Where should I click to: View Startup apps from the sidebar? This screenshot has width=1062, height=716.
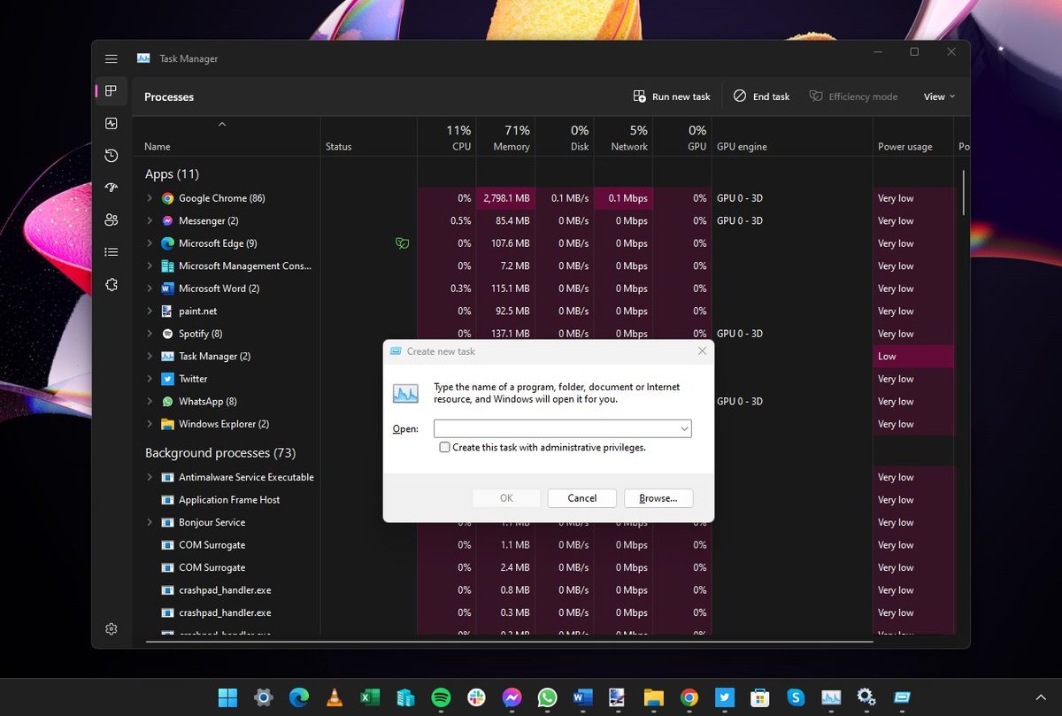(111, 187)
